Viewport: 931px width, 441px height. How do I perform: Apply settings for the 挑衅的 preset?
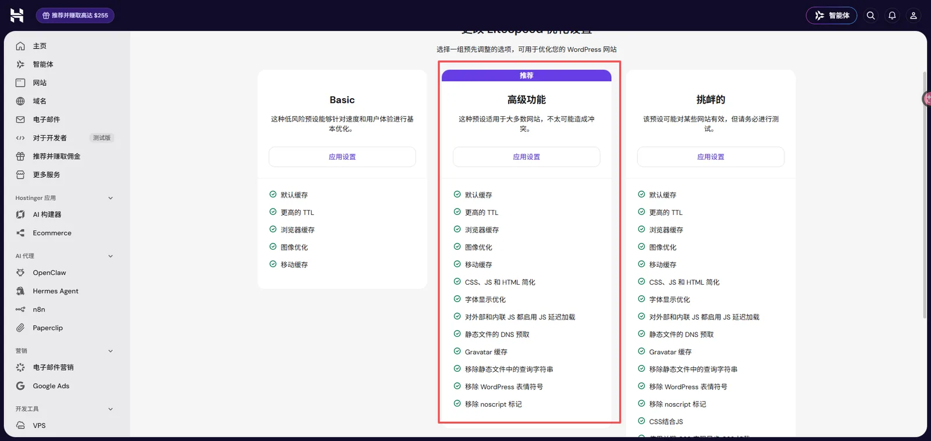coord(710,157)
